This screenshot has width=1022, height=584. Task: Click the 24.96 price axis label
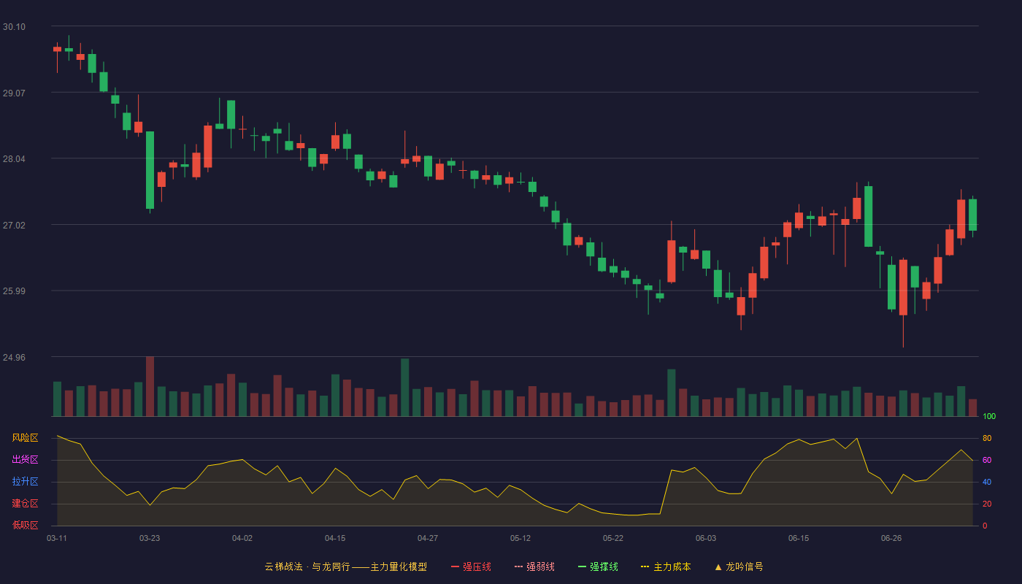pos(14,358)
